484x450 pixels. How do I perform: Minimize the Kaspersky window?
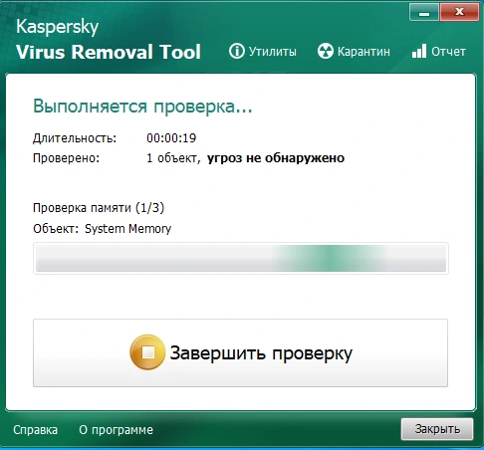pyautogui.click(x=424, y=12)
